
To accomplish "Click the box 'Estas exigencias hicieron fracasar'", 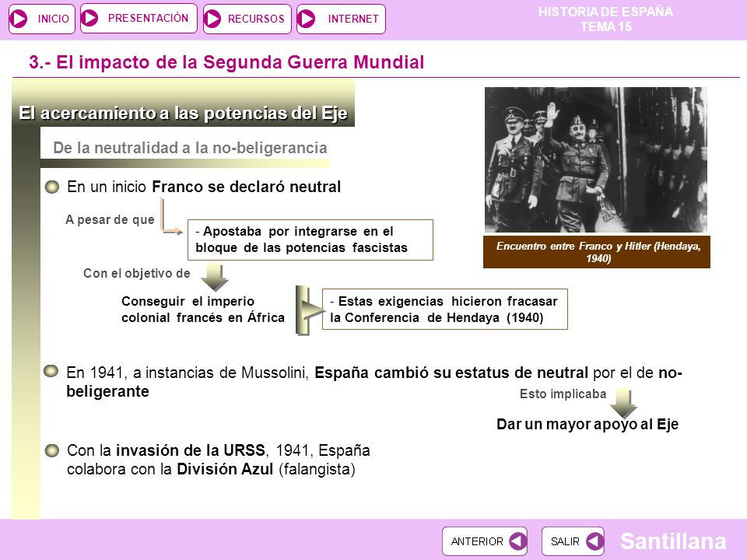I will pos(445,309).
